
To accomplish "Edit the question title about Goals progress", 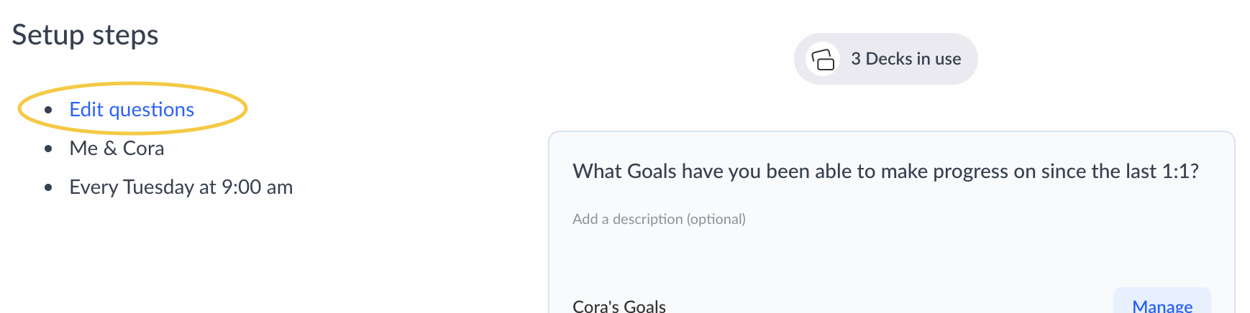I will pyautogui.click(x=885, y=172).
